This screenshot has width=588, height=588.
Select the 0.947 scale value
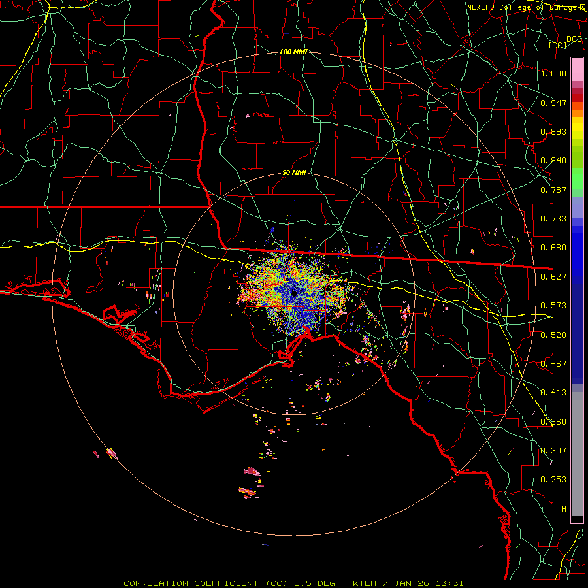(x=553, y=103)
